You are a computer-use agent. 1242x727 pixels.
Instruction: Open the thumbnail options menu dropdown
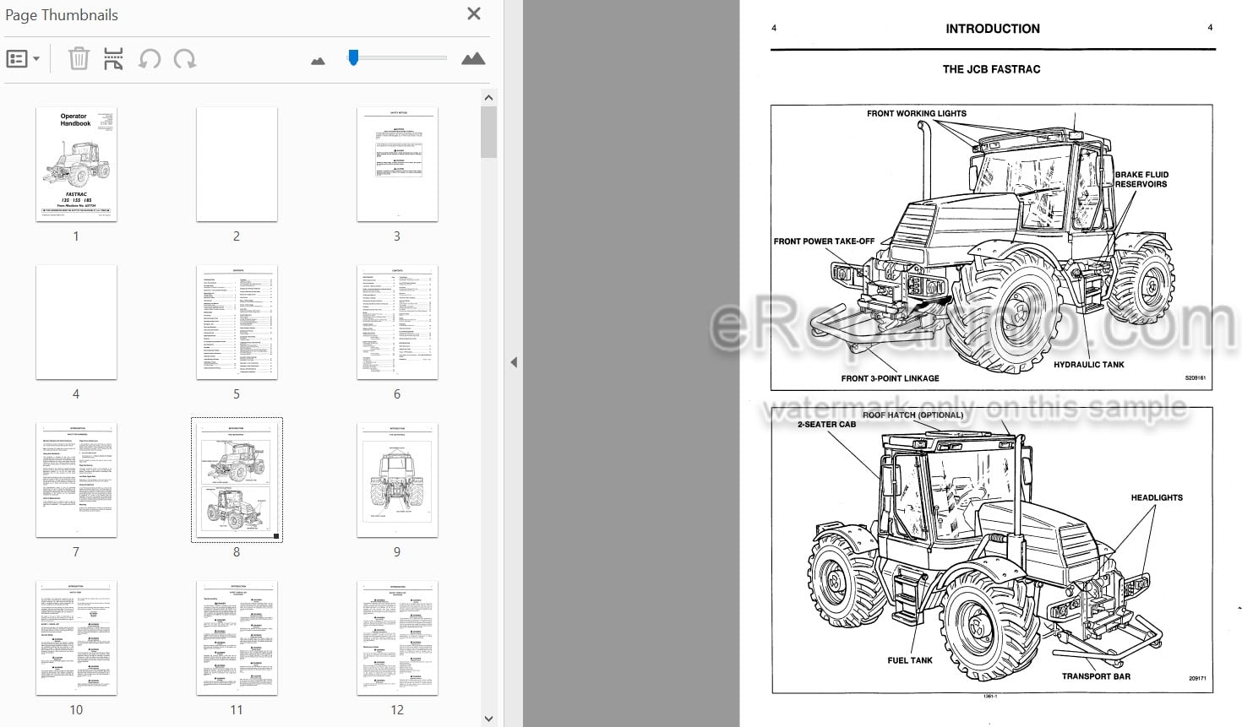click(23, 59)
